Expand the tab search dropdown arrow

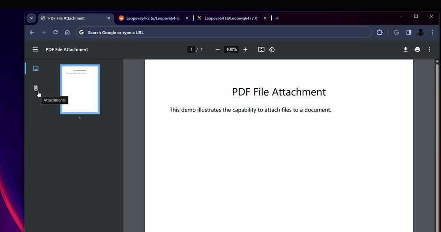tap(31, 18)
